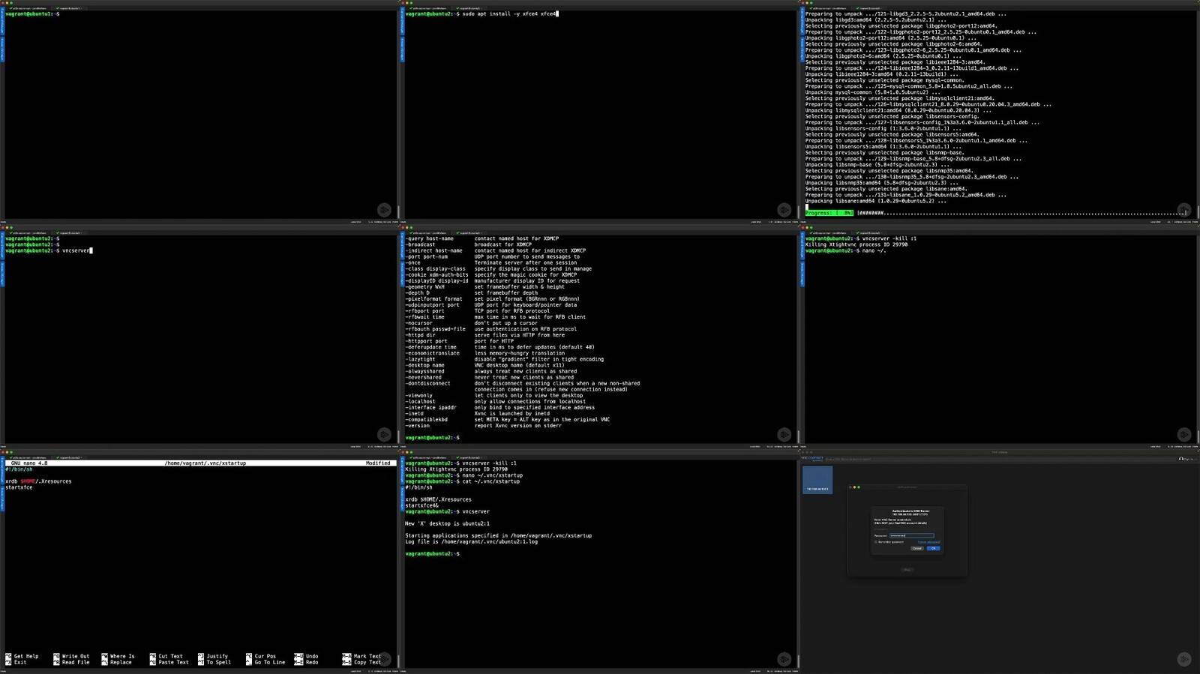Tick the Remember password checkbox
The height and width of the screenshot is (674, 1200).
pyautogui.click(x=876, y=542)
